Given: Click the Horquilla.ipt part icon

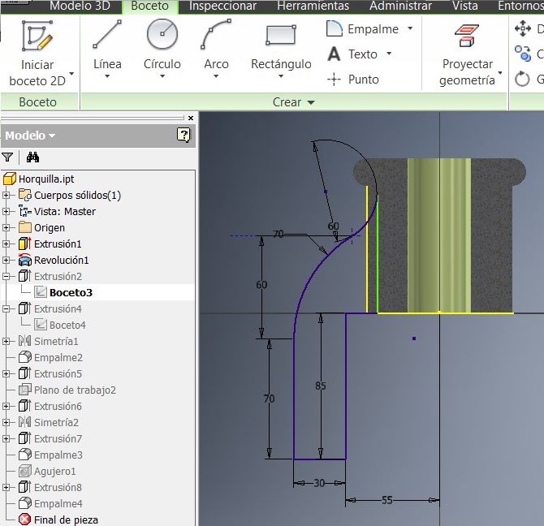Looking at the screenshot, I should 10,179.
